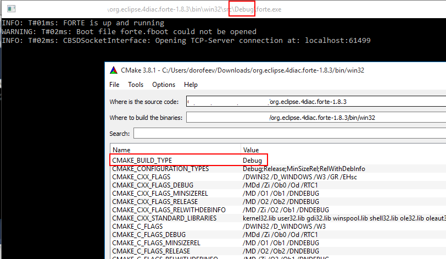Click the kernel32.lib user32.lib libraries value

pyautogui.click(x=344, y=218)
